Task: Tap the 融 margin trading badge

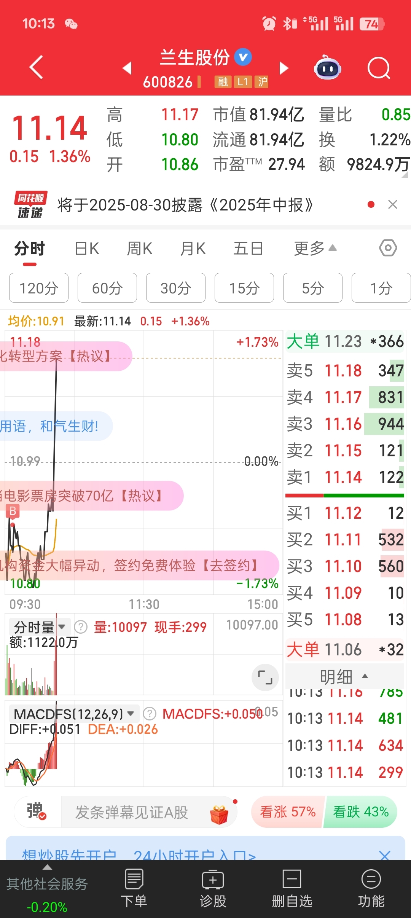Action: (223, 82)
